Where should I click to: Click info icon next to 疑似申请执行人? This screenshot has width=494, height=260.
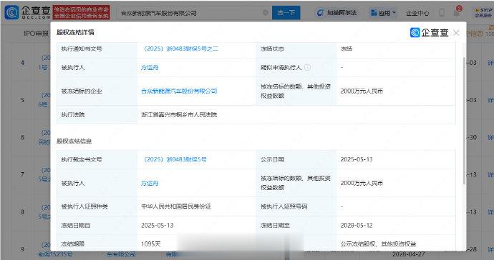pyautogui.click(x=307, y=67)
